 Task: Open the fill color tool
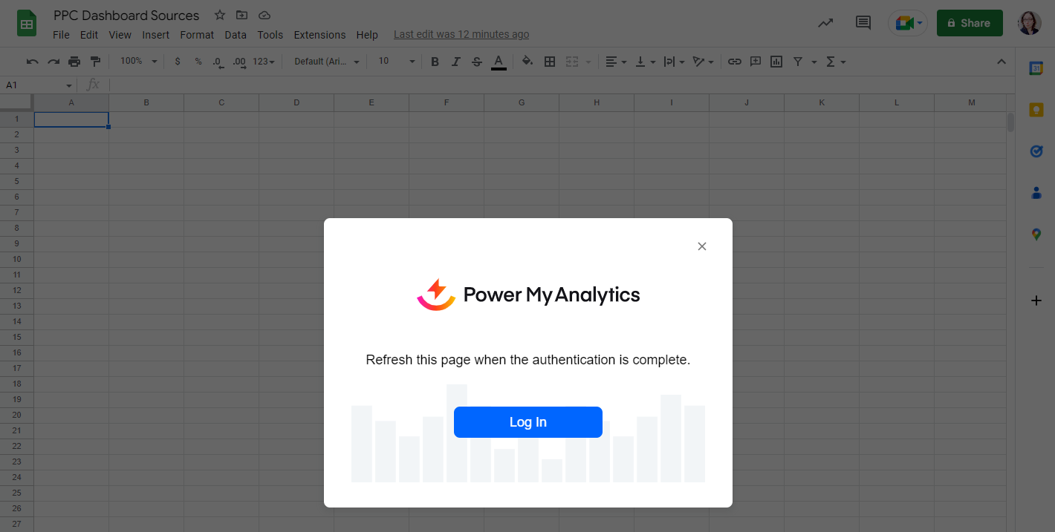point(527,62)
